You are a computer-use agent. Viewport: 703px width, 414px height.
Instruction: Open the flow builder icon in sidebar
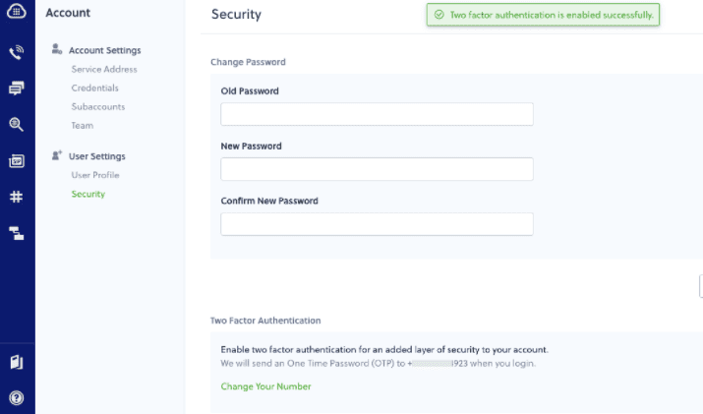point(16,233)
